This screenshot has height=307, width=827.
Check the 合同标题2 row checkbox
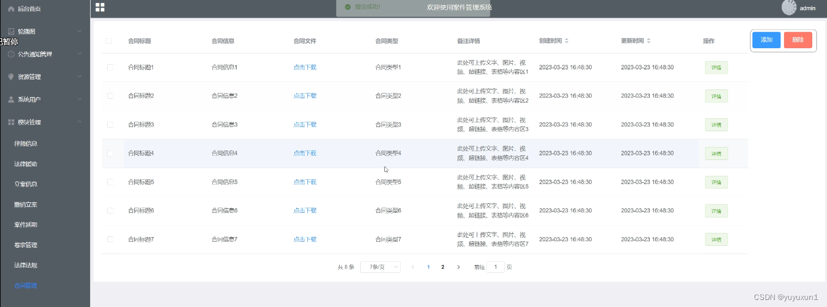pos(110,96)
